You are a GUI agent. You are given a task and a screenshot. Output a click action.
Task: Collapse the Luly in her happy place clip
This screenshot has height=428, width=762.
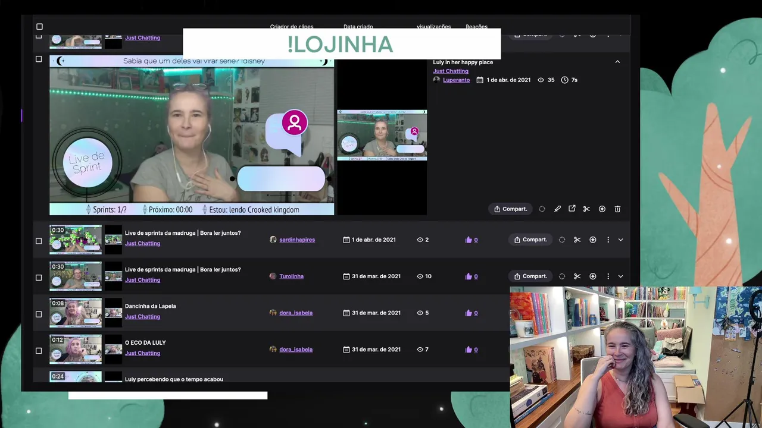[x=617, y=62]
